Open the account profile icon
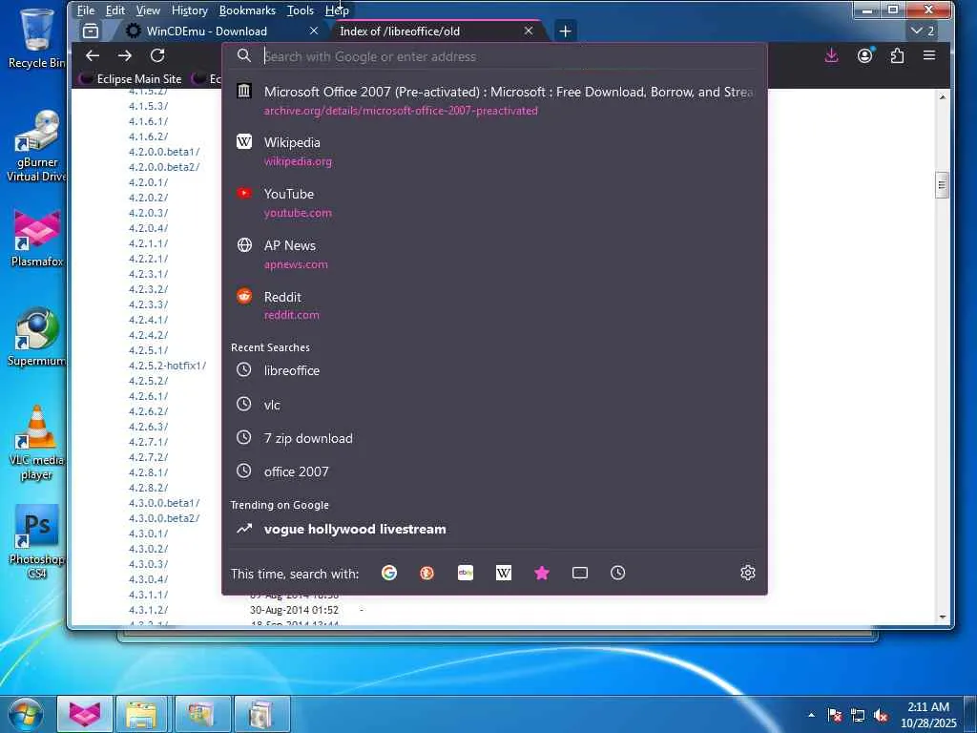 coord(864,55)
